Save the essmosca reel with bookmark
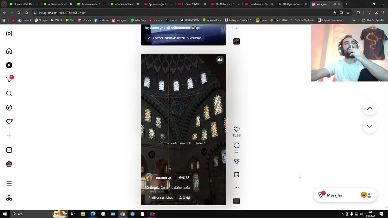Viewport: 388px width, 218px height. tap(237, 175)
